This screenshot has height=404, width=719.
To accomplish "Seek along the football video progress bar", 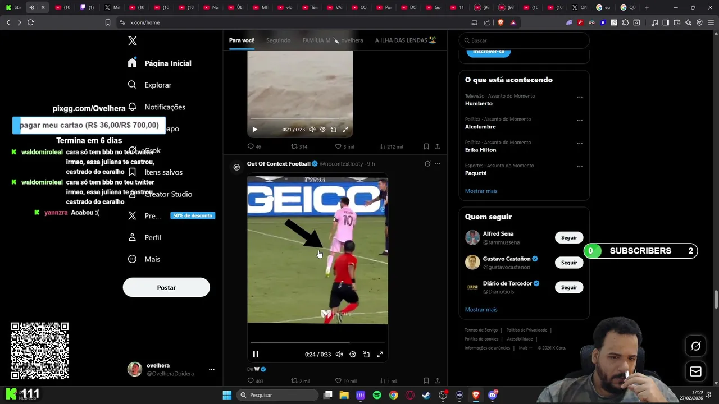I will [317, 342].
